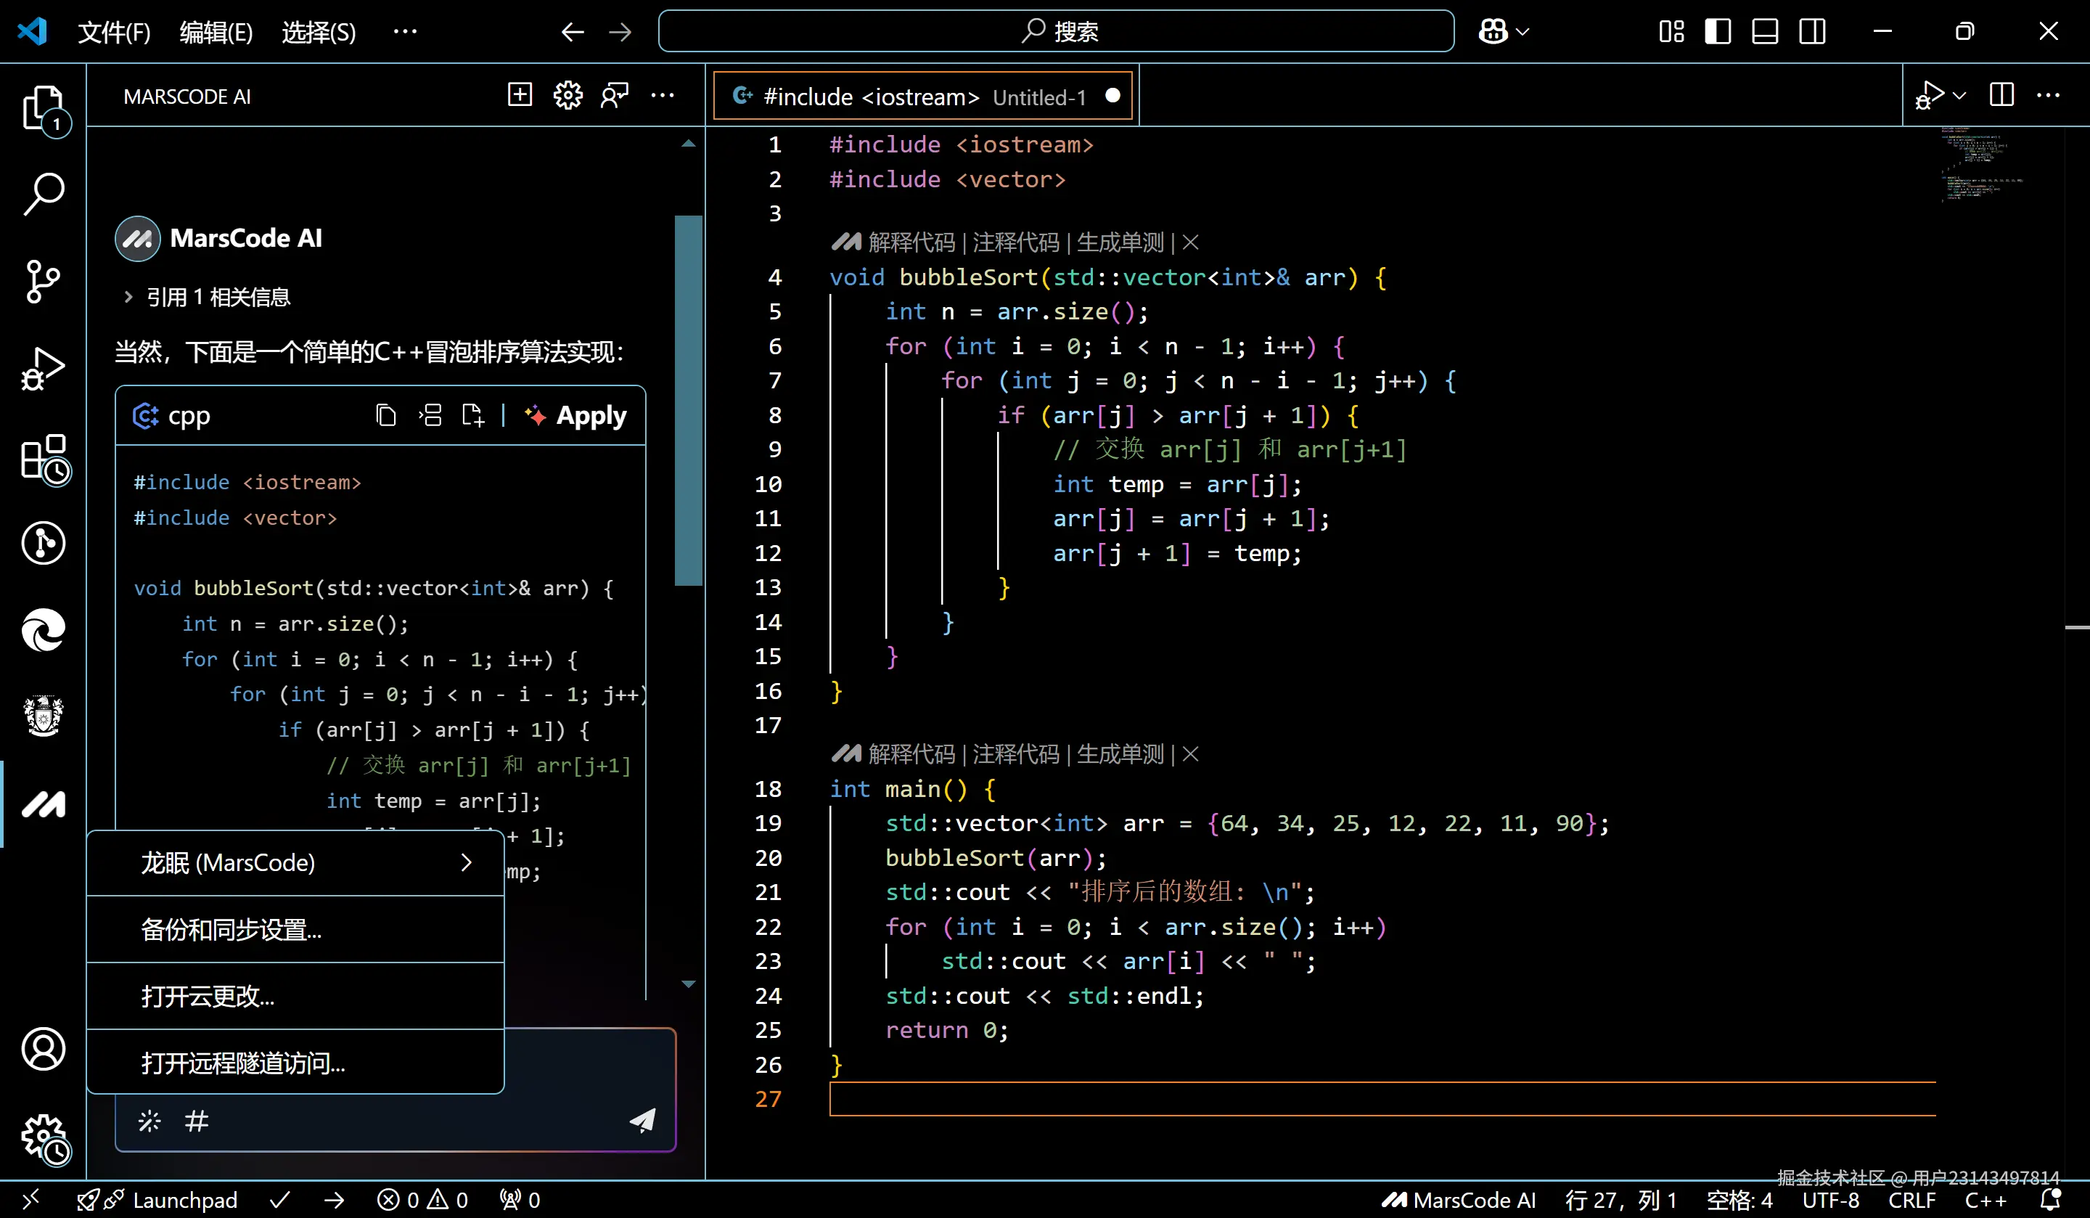Image resolution: width=2090 pixels, height=1218 pixels.
Task: Toggle secondary side bar visibility
Action: pyautogui.click(x=1812, y=31)
